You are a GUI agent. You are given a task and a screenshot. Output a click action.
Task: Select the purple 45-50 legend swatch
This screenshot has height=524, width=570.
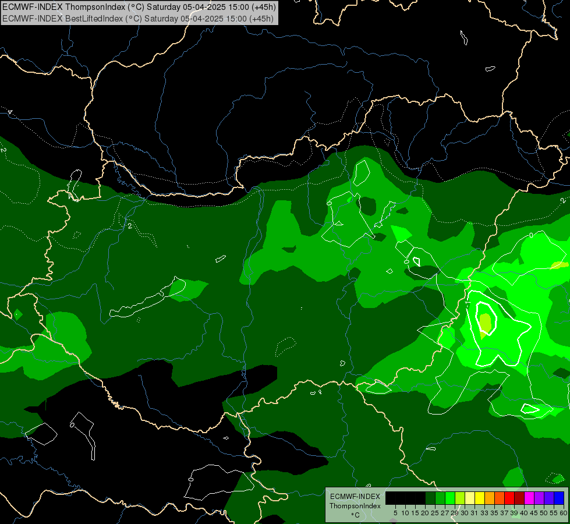point(539,498)
